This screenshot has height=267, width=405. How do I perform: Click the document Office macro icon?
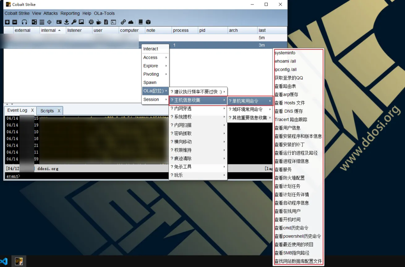tap(106, 22)
